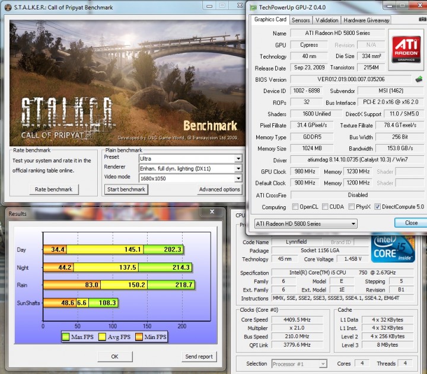
Task: Click the Advanced options button
Action: point(219,190)
